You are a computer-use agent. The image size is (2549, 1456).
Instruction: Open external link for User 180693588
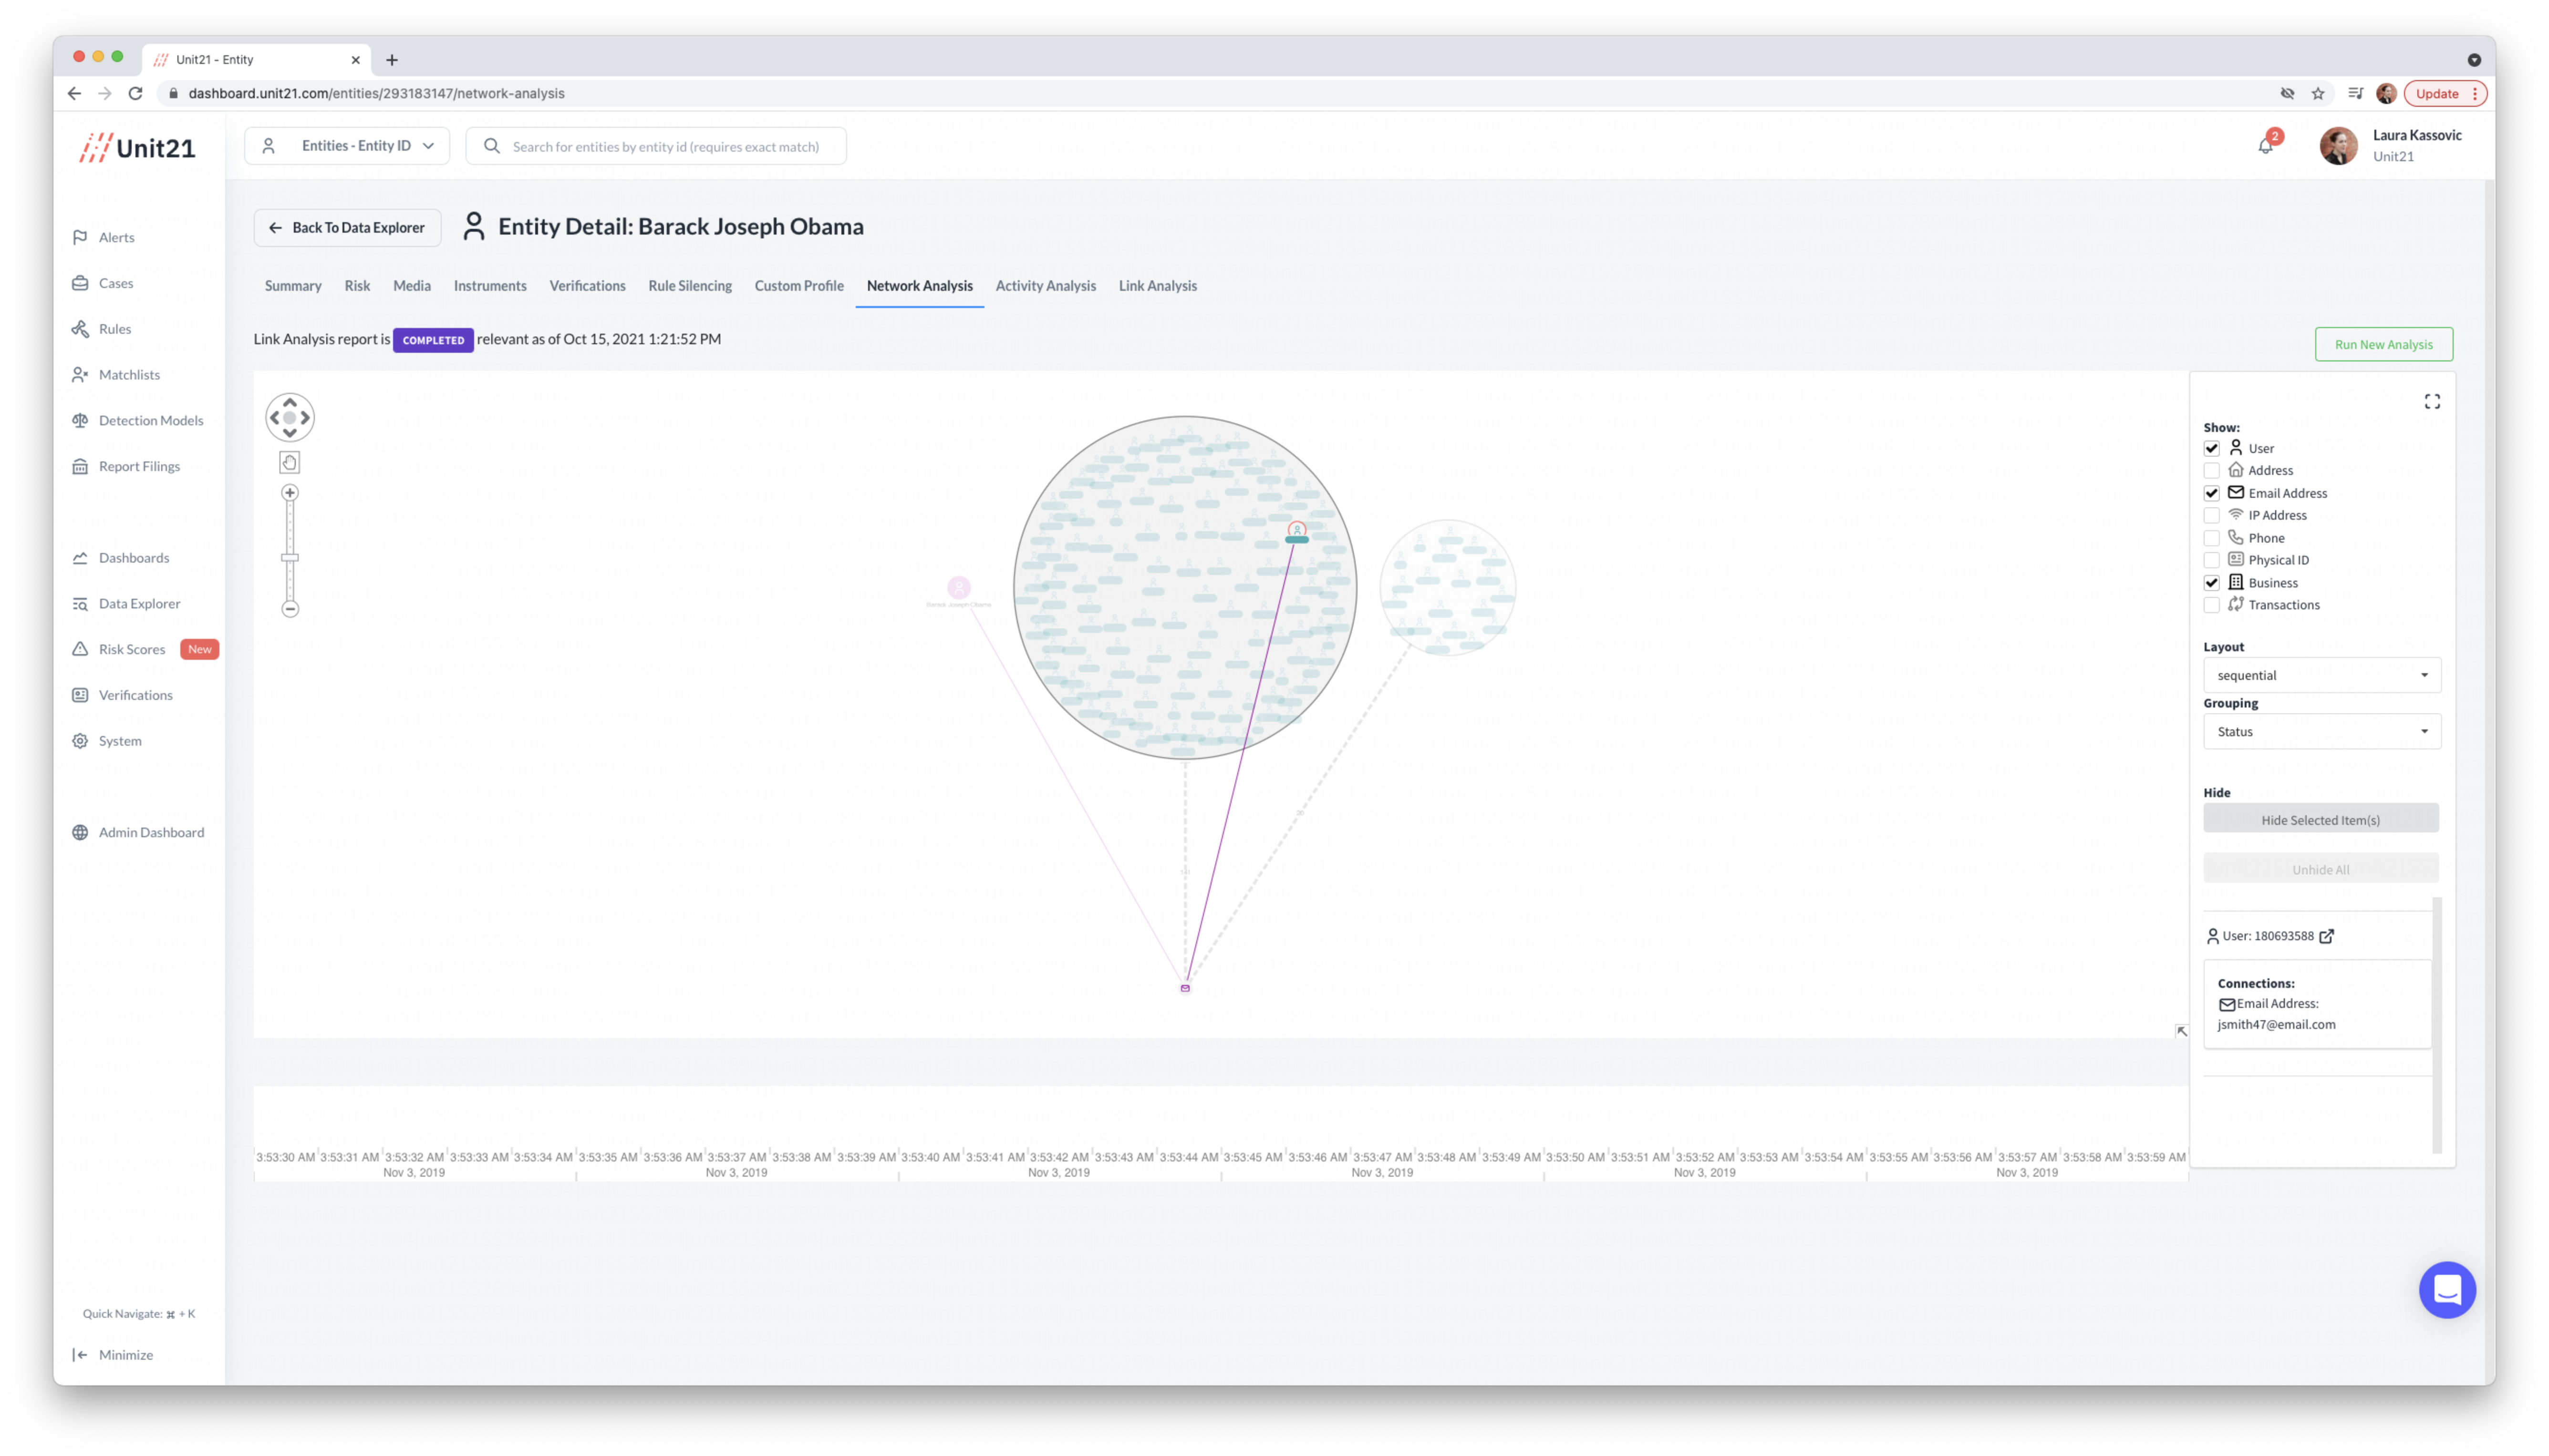pos(2327,936)
